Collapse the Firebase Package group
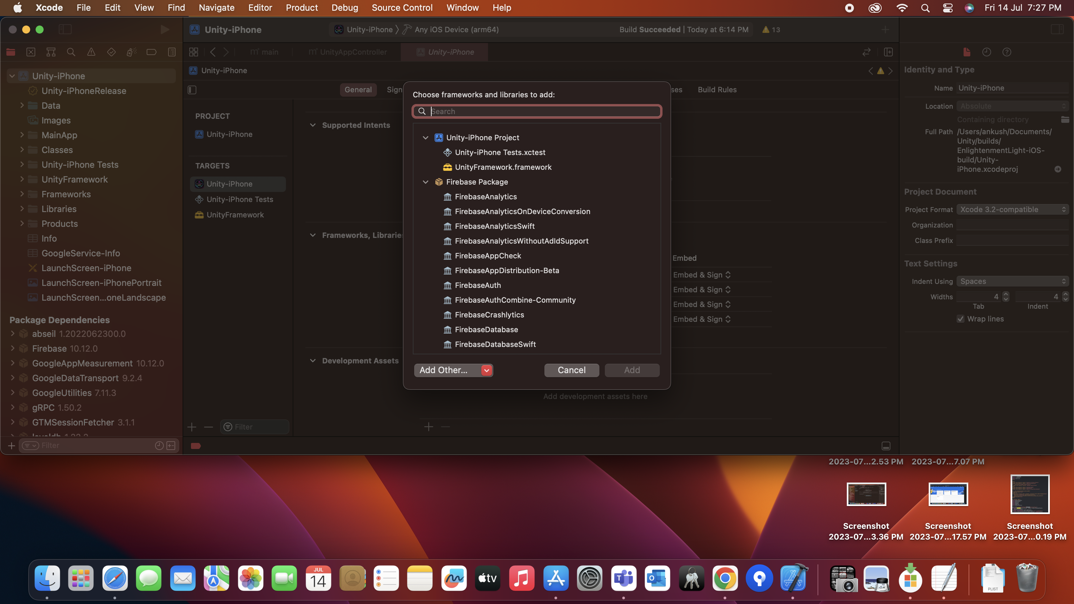The height and width of the screenshot is (604, 1074). (425, 182)
